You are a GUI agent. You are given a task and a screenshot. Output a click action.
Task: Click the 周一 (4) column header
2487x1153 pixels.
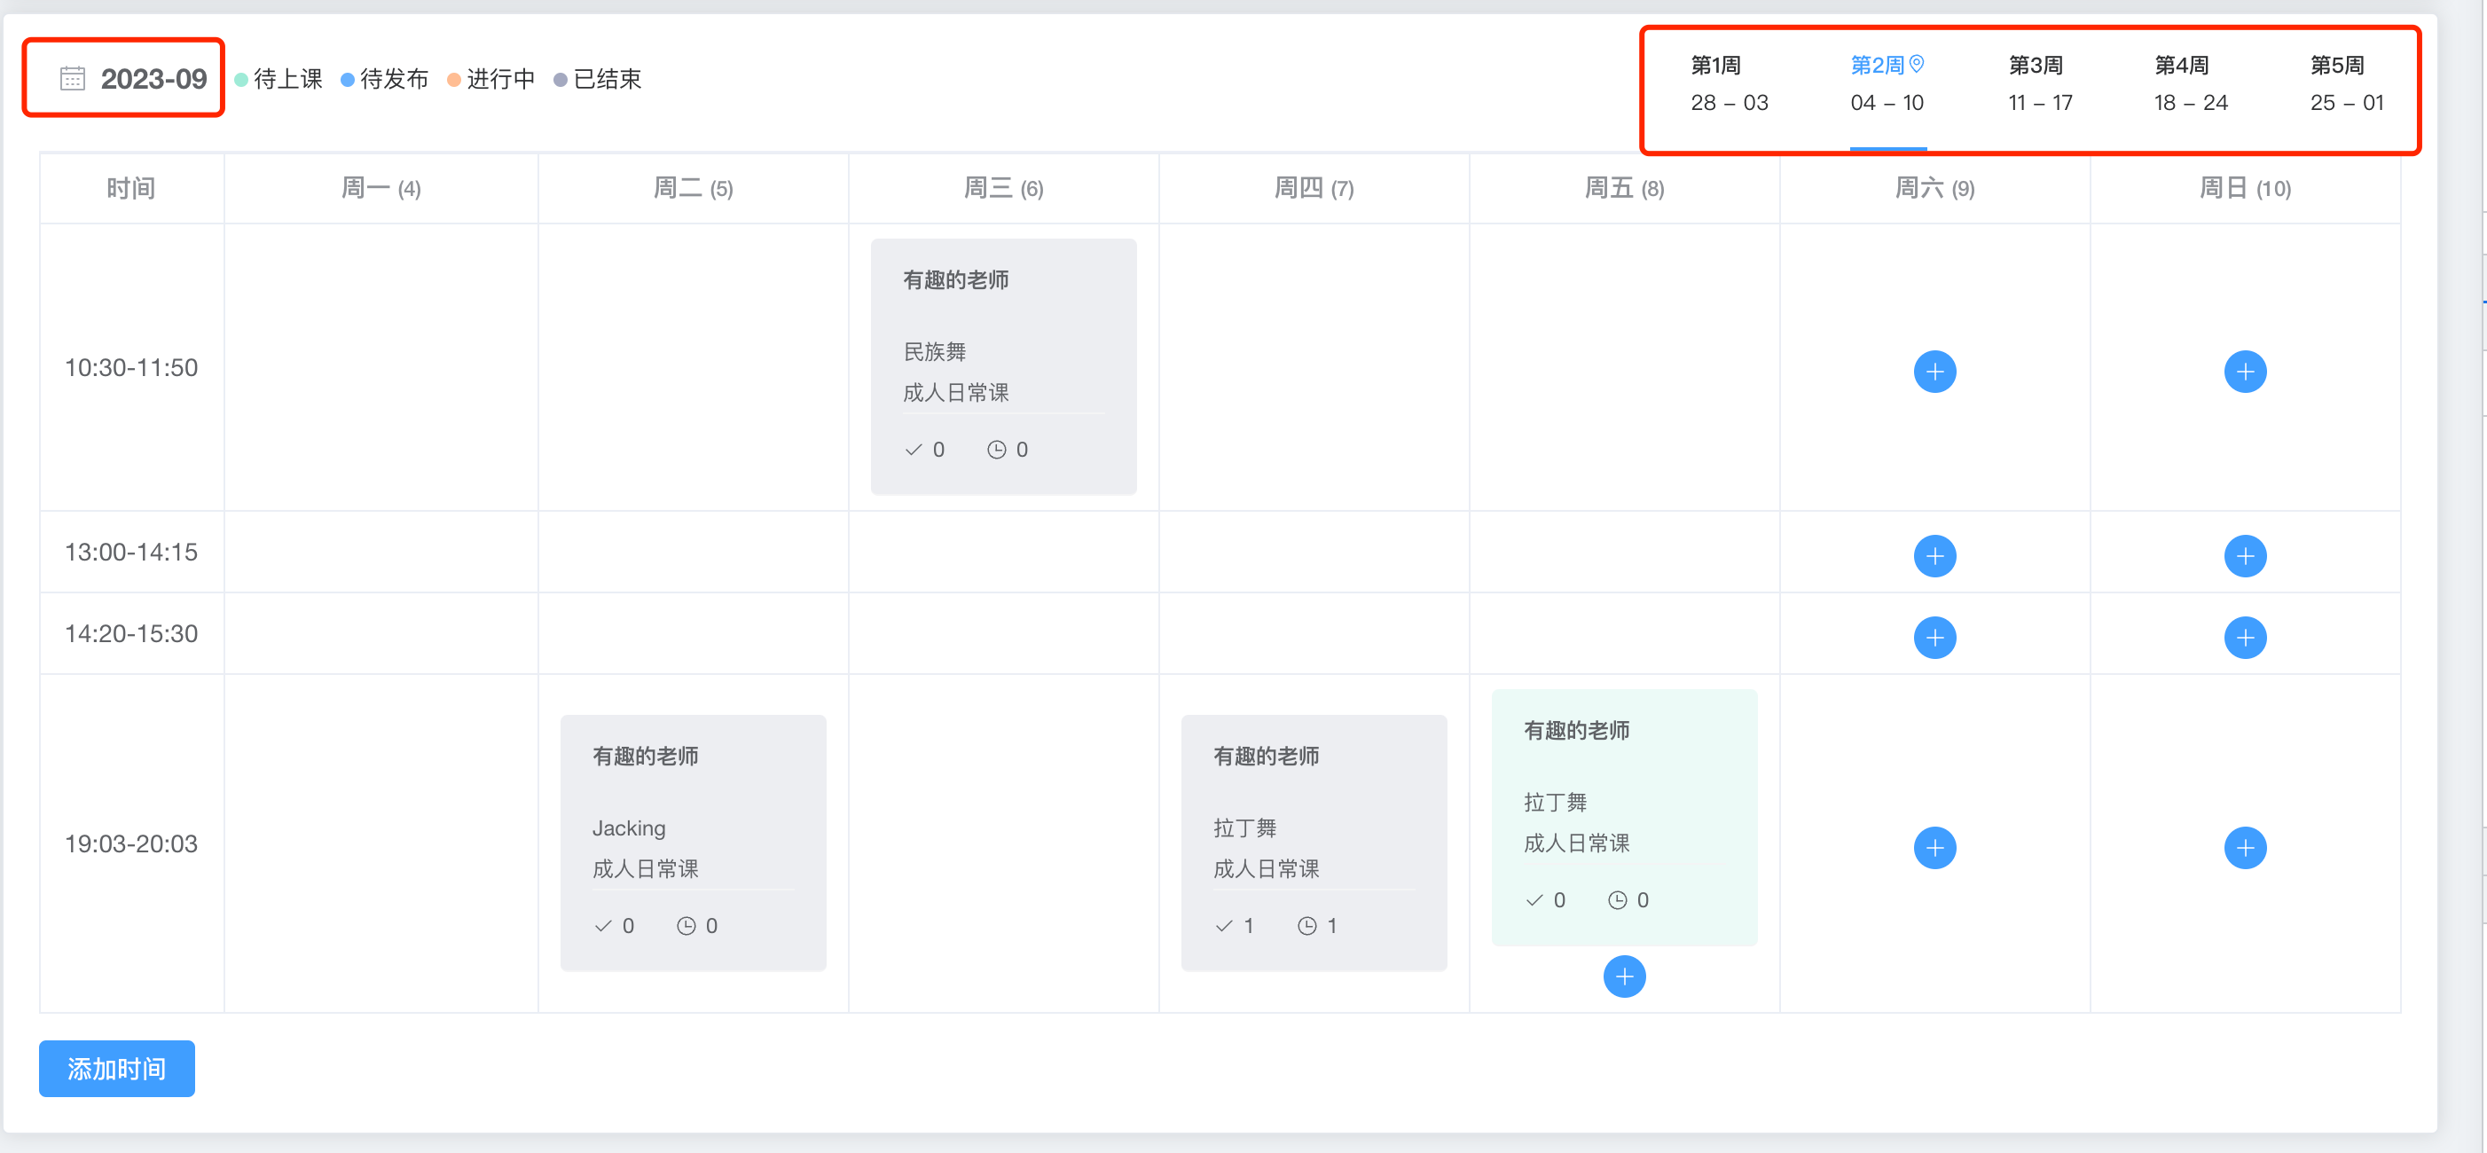pos(381,188)
